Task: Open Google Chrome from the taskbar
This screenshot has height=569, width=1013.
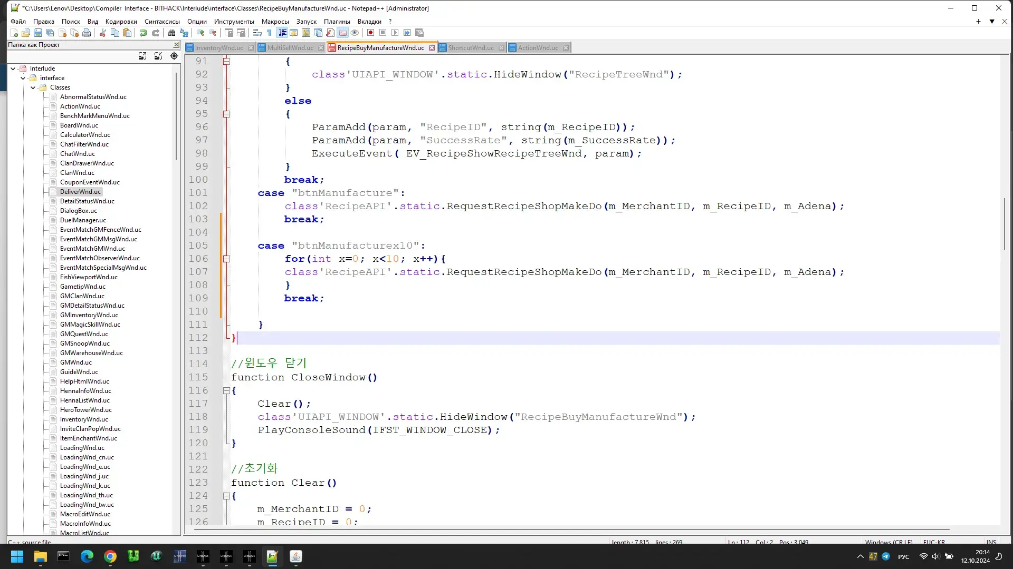Action: (x=110, y=556)
